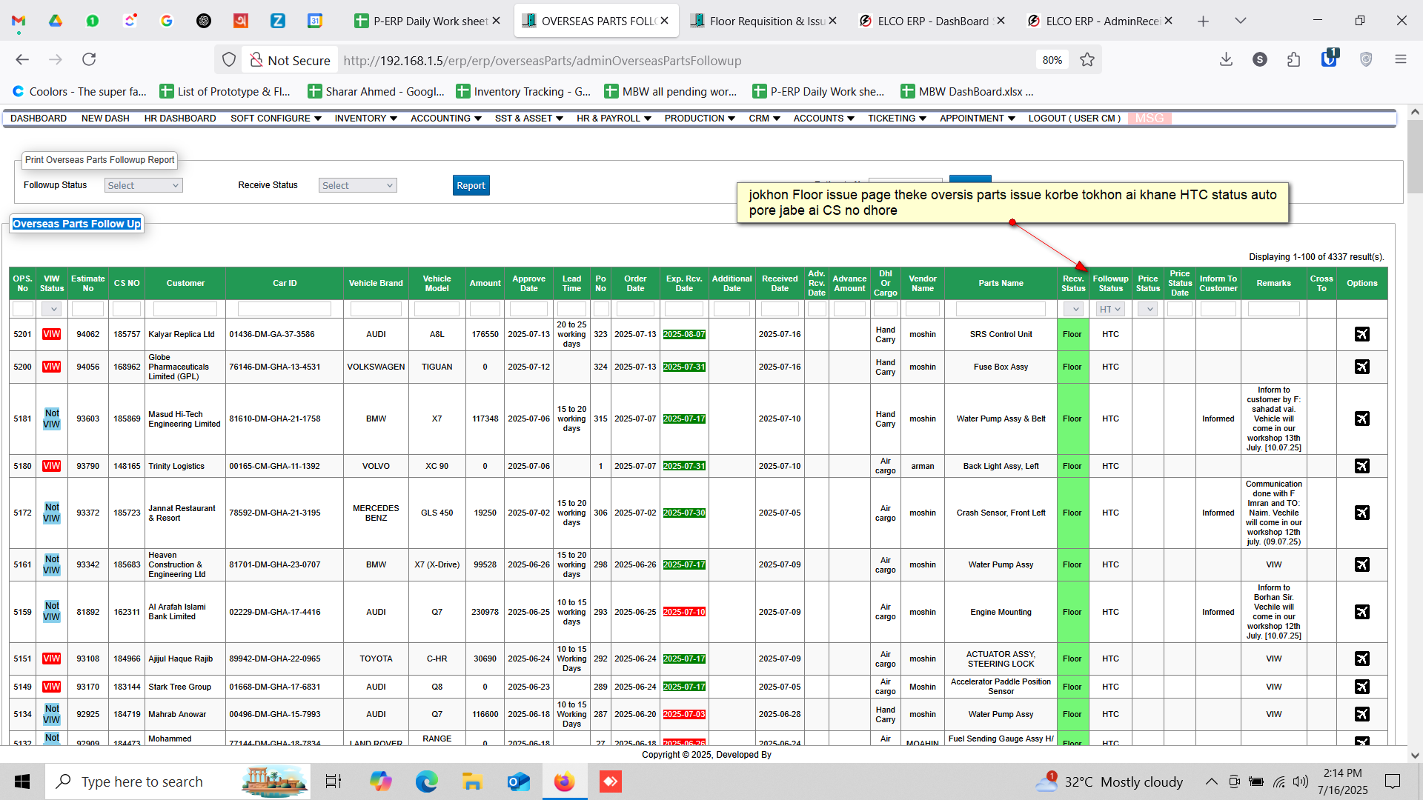
Task: Expand the HT Followup Status column filter
Action: (x=1110, y=309)
